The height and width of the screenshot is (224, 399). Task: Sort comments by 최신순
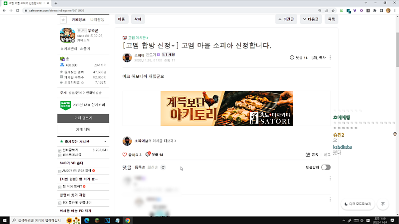153,167
